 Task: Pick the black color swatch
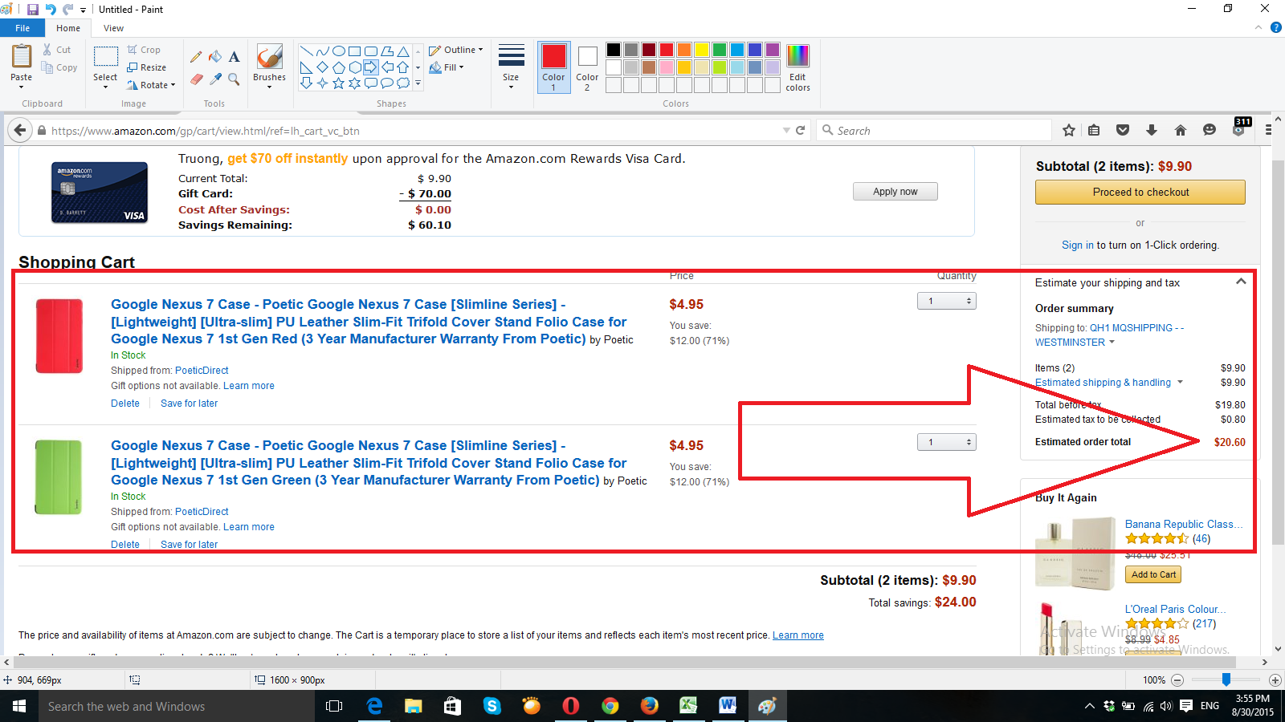pos(614,50)
